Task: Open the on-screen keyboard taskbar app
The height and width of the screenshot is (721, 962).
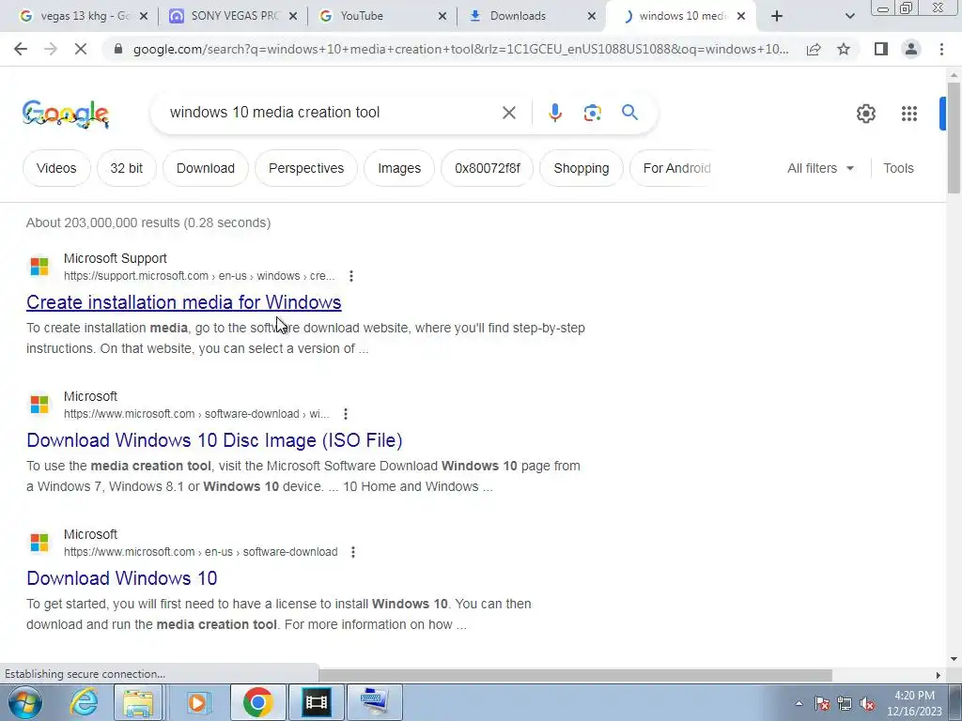Action: pos(375,702)
